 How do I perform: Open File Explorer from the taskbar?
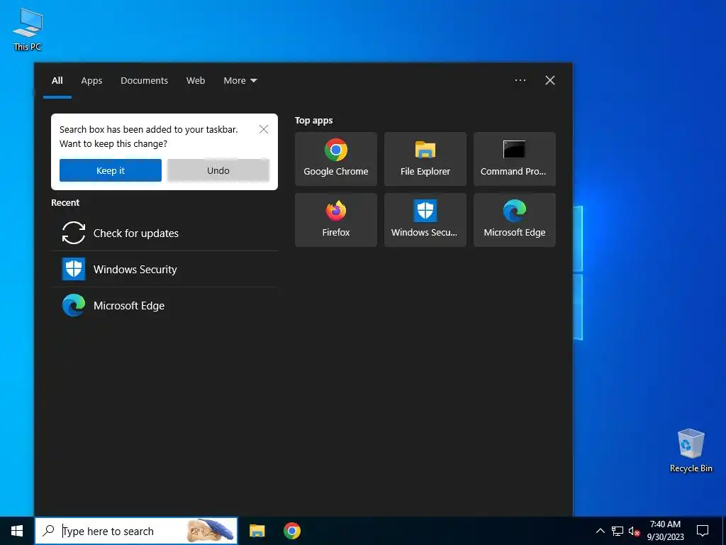pyautogui.click(x=257, y=531)
